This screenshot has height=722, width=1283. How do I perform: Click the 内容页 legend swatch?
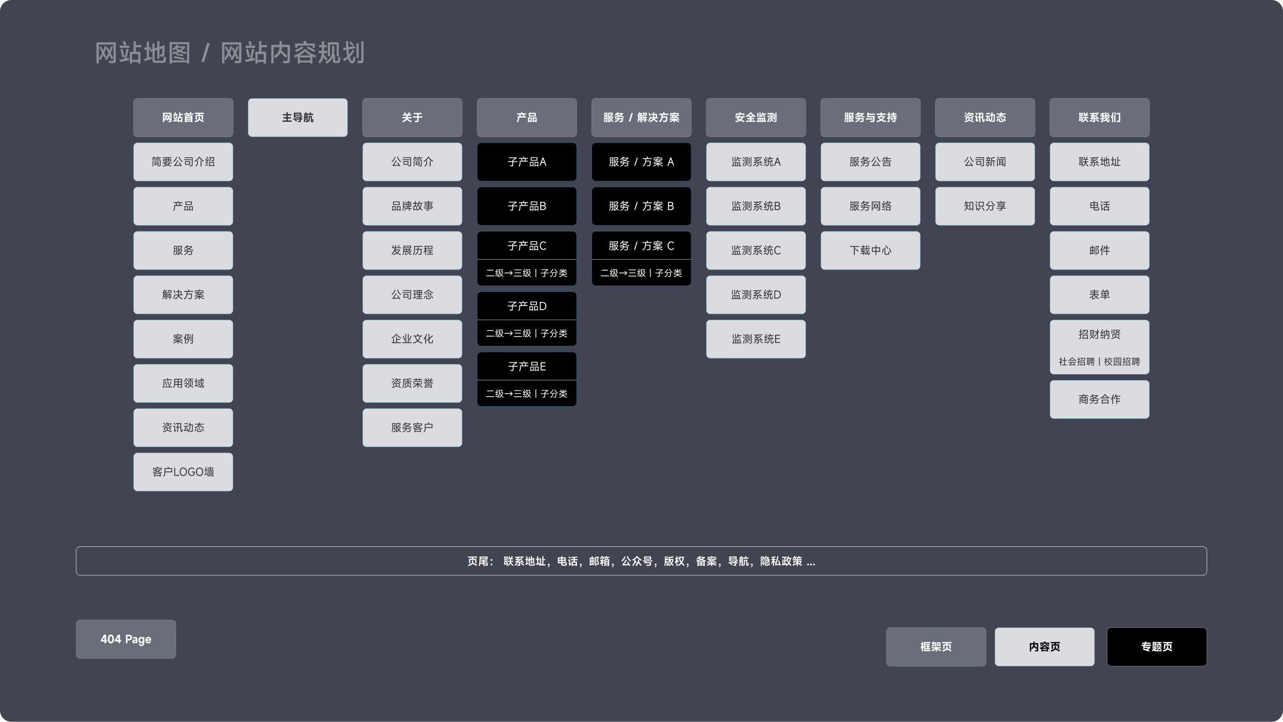coord(1044,647)
